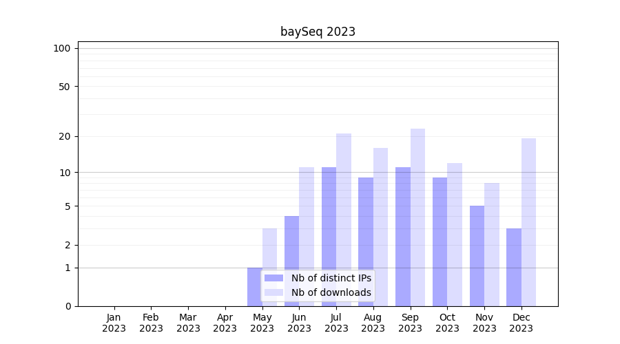Screen dimensions: 620x344
Task: Click the 'Nb of downloads' legend swatch
Action: click(x=273, y=292)
